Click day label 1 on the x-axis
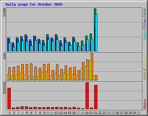Viewport: 148px width, 116px height. [x=10, y=113]
